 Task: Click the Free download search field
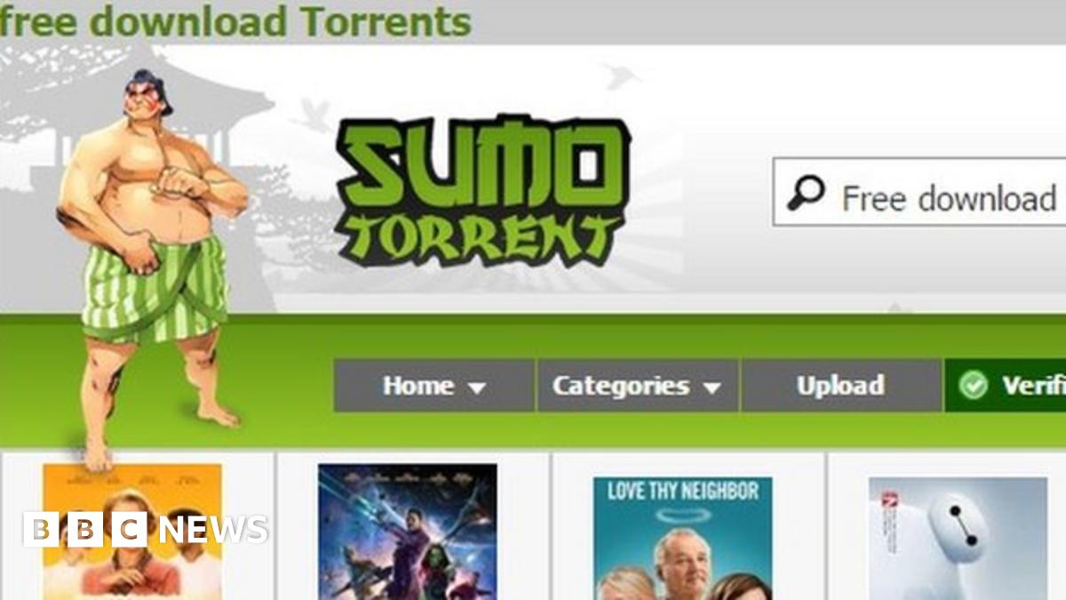click(x=919, y=192)
